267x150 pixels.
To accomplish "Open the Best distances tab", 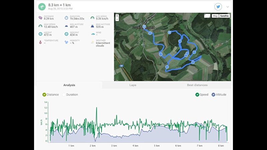I will click(x=197, y=85).
